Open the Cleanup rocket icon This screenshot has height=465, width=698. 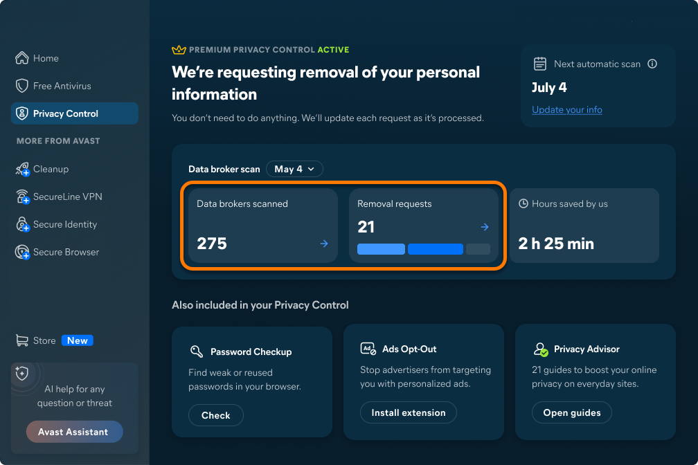click(x=22, y=169)
